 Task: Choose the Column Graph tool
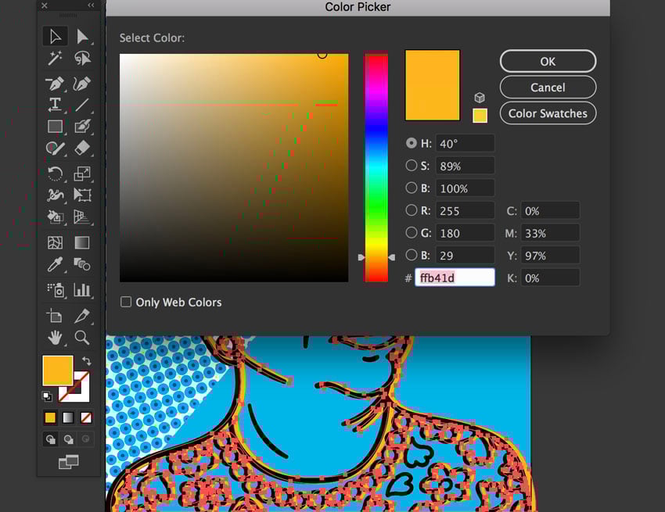click(82, 290)
